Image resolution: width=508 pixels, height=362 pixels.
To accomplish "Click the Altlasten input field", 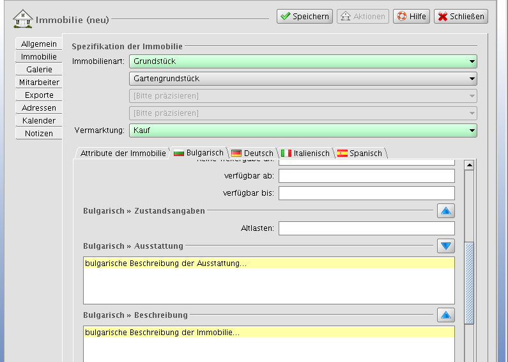I will (x=366, y=228).
